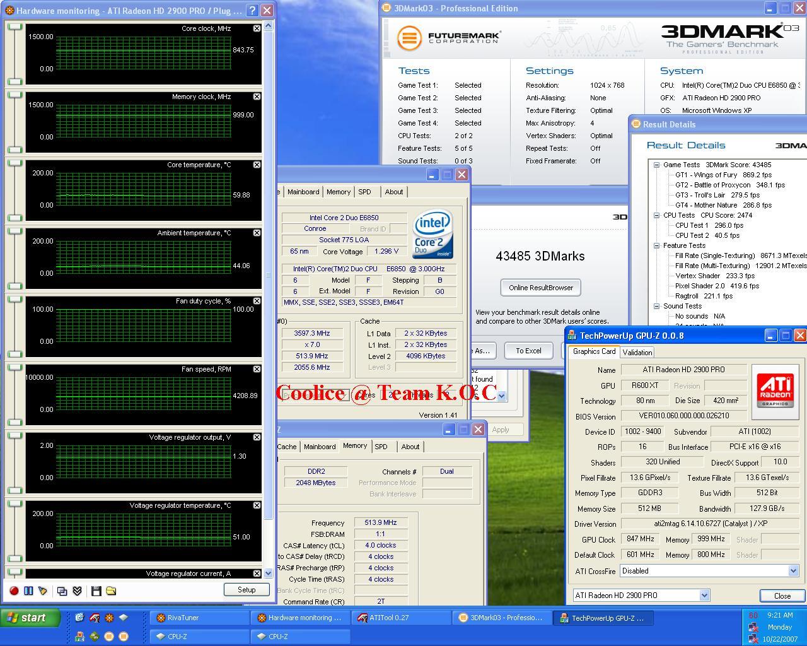Clear history using the broom icon
807x646 pixels.
43,590
